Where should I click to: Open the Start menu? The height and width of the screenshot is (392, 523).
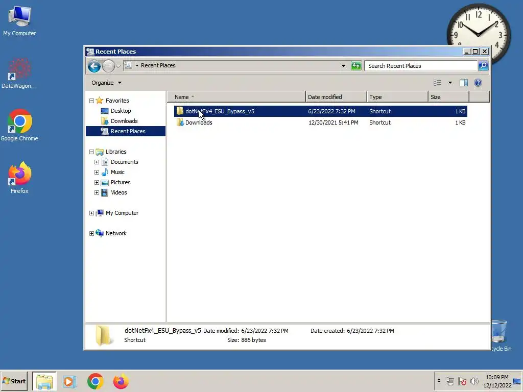pyautogui.click(x=14, y=381)
